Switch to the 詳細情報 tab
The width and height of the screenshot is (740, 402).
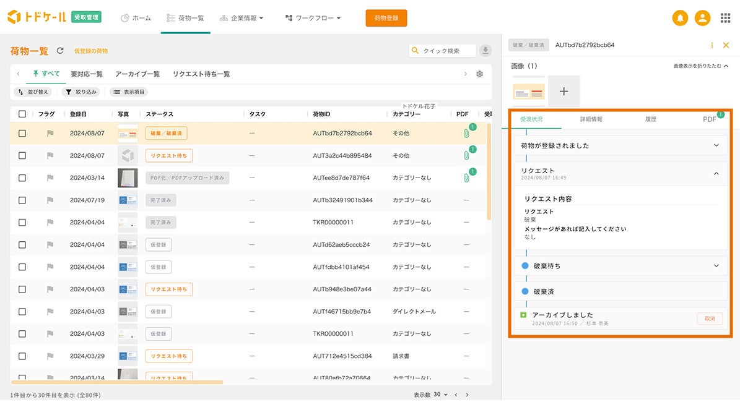(x=591, y=119)
